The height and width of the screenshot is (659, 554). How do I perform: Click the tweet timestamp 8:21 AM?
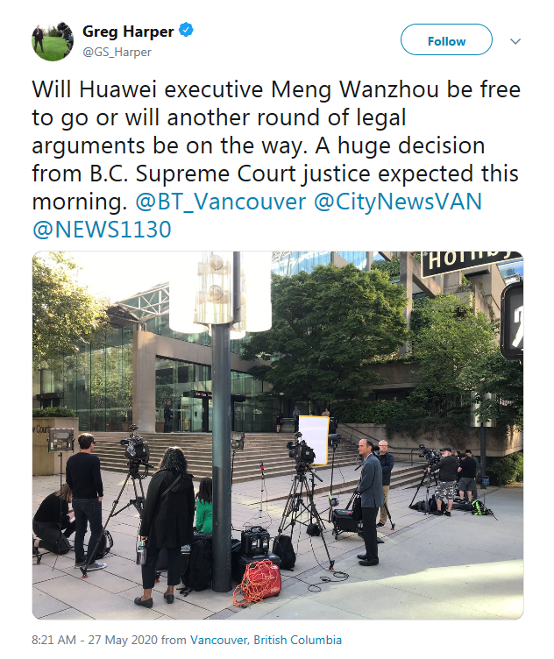pyautogui.click(x=53, y=640)
